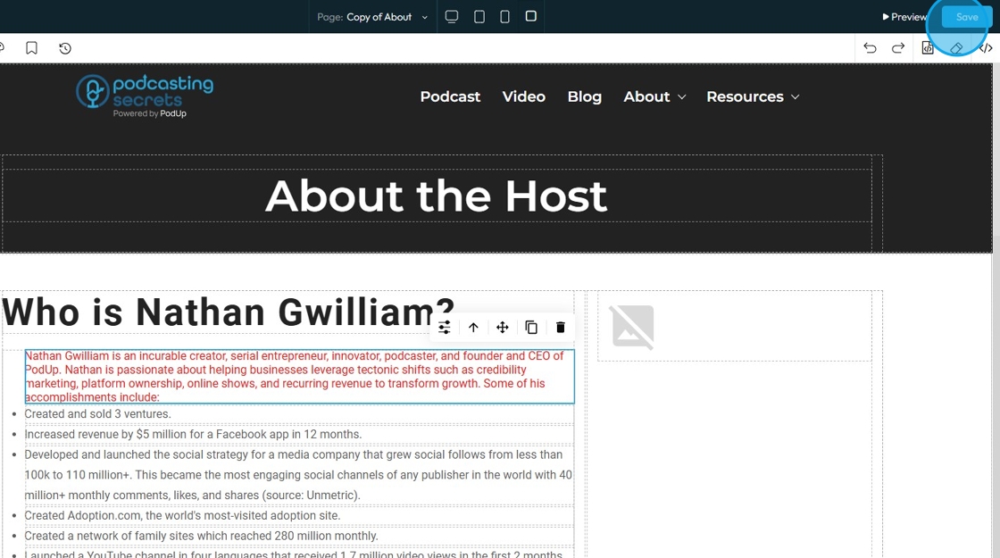Viewport: 1000px width, 558px height.
Task: Select parent element with up arrow
Action: tap(473, 327)
